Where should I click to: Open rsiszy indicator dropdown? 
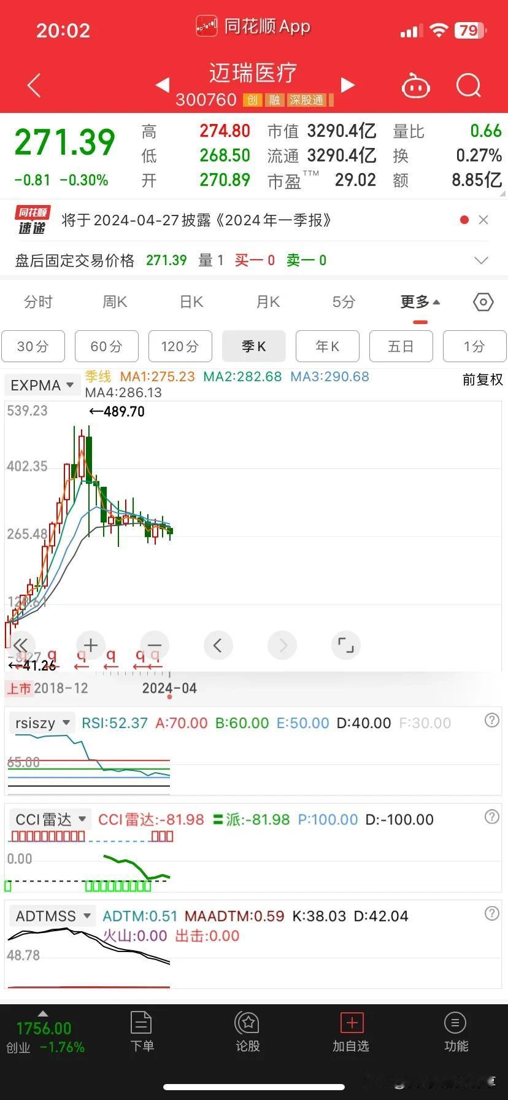42,723
